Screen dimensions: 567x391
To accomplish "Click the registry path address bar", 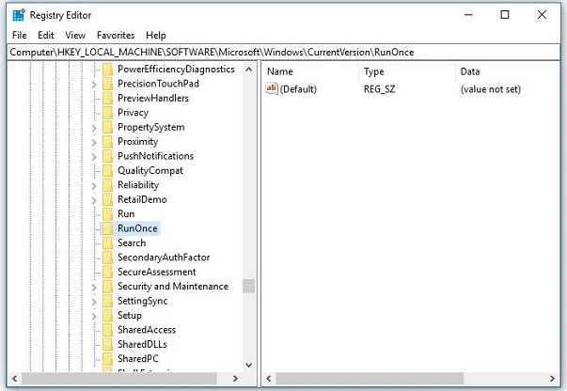I will pyautogui.click(x=284, y=52).
